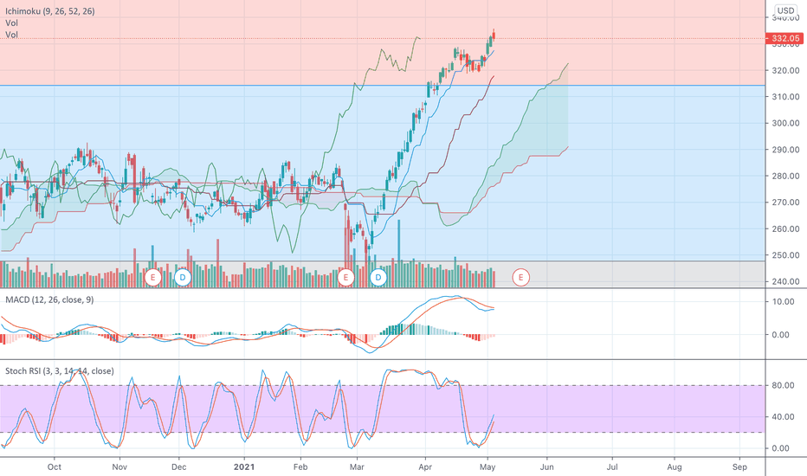
Task: Click the 250.00 price axis label
Action: coord(786,255)
